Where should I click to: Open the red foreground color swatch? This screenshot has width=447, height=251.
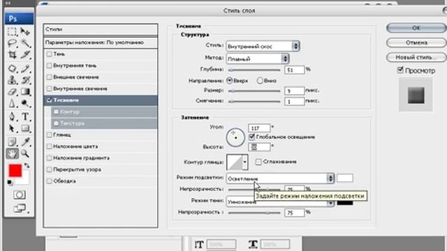coord(15,170)
